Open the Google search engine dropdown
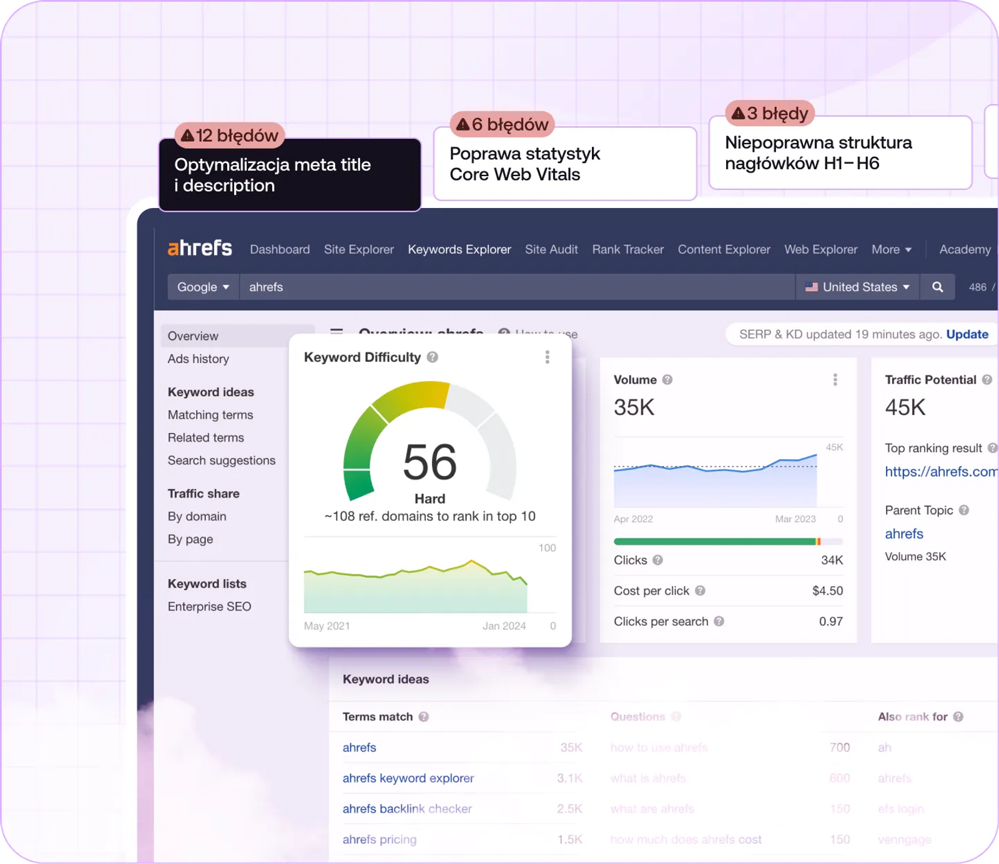 pos(203,287)
